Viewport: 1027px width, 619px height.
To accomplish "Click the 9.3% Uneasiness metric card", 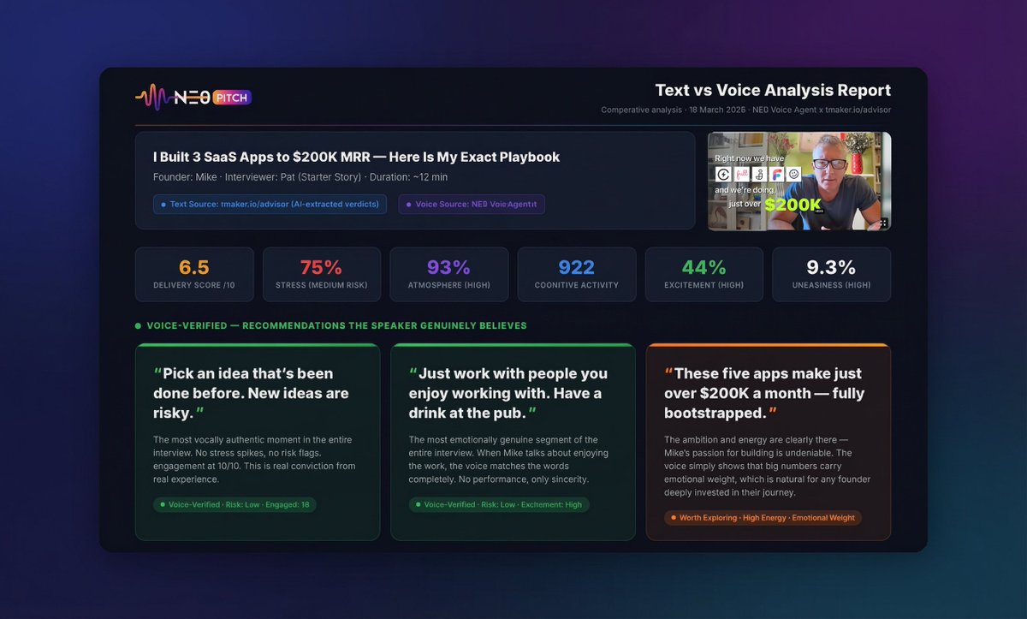I will tap(832, 274).
